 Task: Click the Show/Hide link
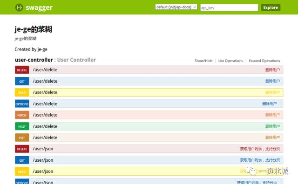(x=203, y=61)
